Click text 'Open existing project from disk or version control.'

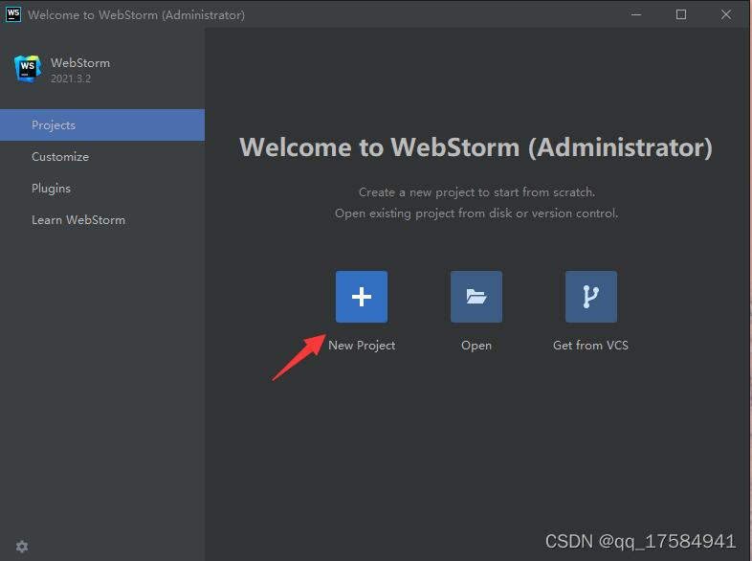476,213
